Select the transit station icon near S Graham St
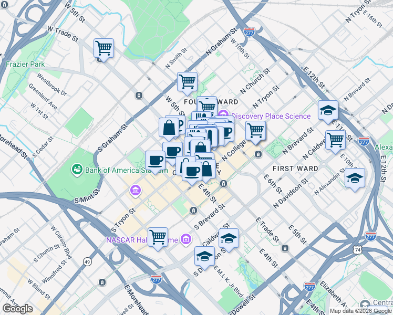 pos(139,95)
